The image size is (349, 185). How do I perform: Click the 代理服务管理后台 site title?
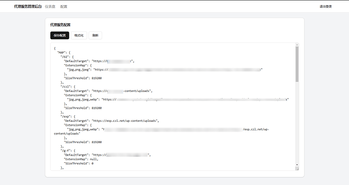tap(28, 7)
